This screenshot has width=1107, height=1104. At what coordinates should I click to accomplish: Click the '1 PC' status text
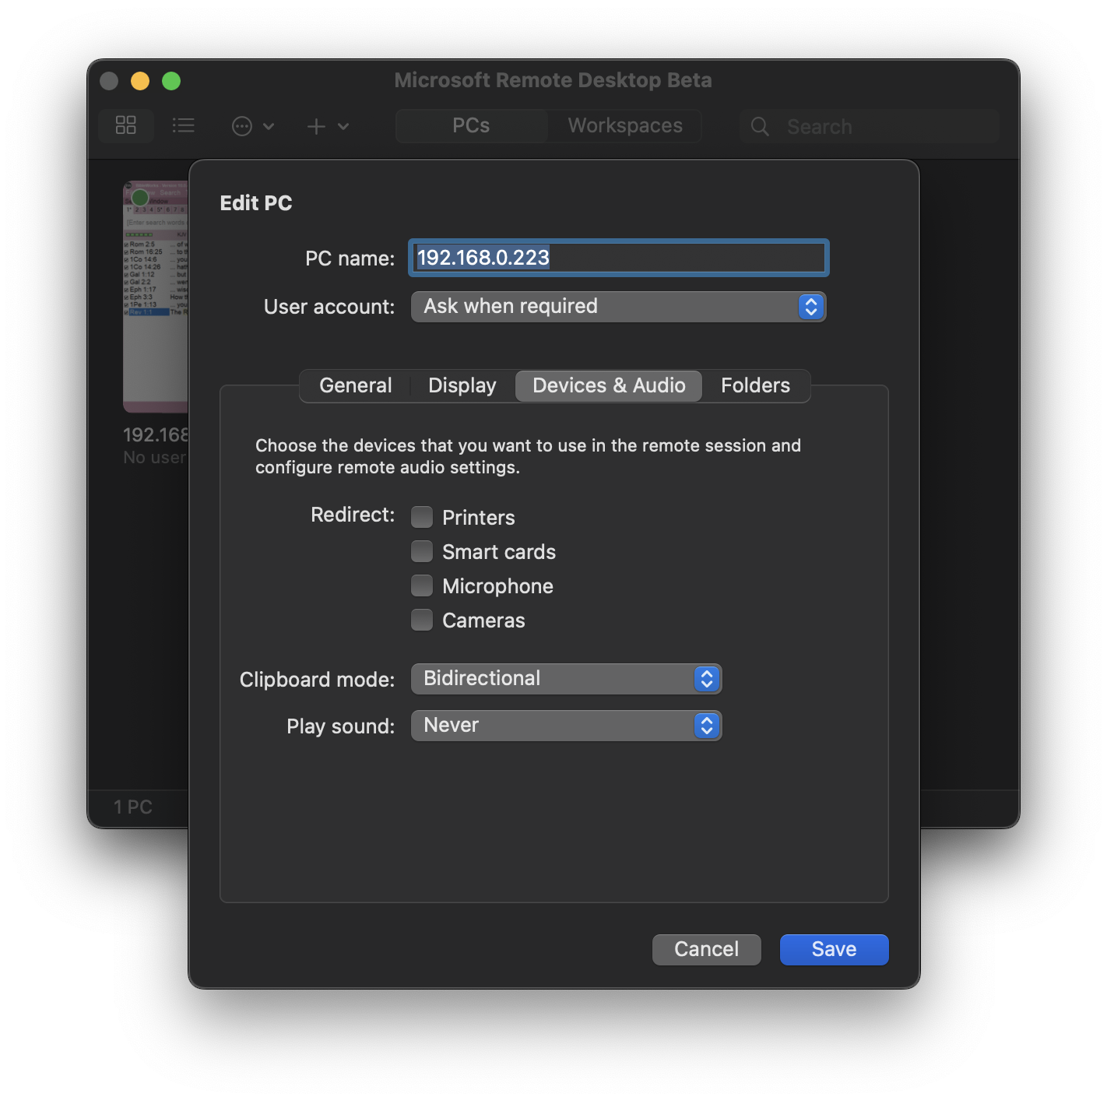[x=133, y=807]
